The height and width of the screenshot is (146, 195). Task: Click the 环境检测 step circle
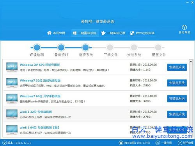(37, 47)
